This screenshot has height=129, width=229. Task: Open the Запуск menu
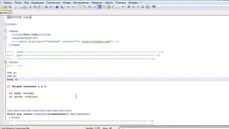pos(109,3)
